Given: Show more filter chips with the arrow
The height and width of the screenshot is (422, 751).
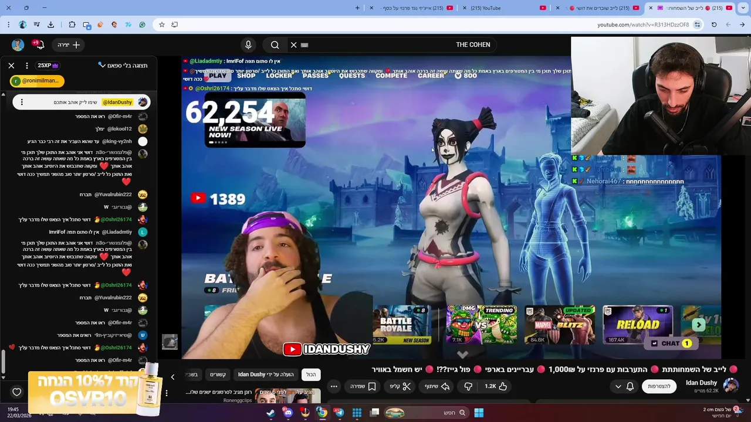Looking at the screenshot, I should pos(172,377).
